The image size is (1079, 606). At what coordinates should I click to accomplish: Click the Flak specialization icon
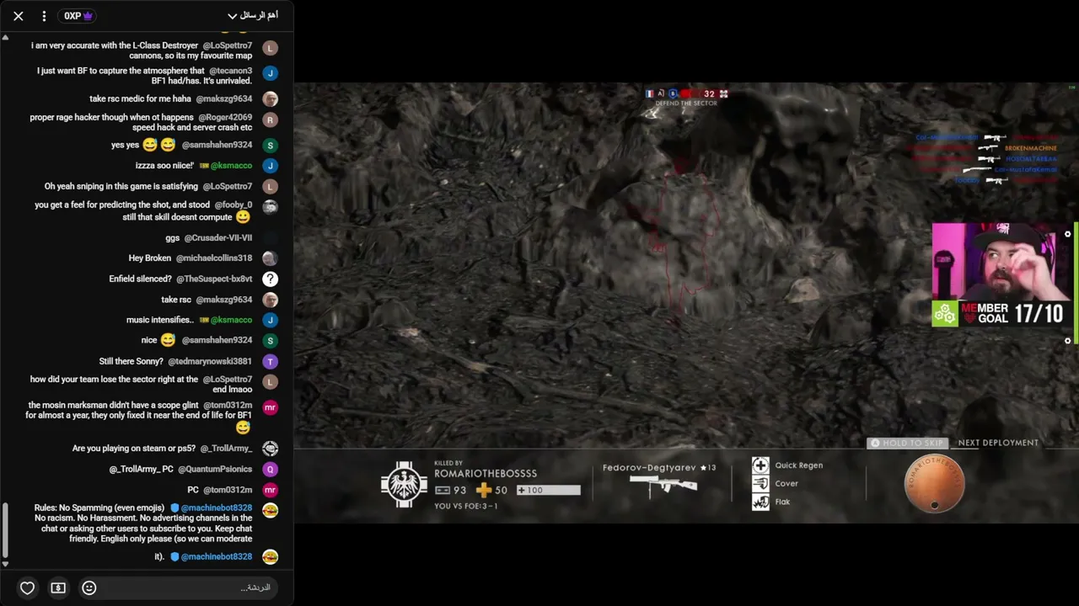(x=760, y=502)
